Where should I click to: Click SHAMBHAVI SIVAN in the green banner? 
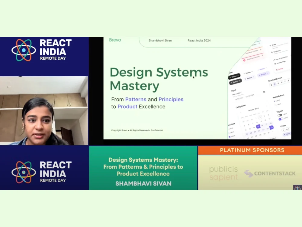(143, 183)
